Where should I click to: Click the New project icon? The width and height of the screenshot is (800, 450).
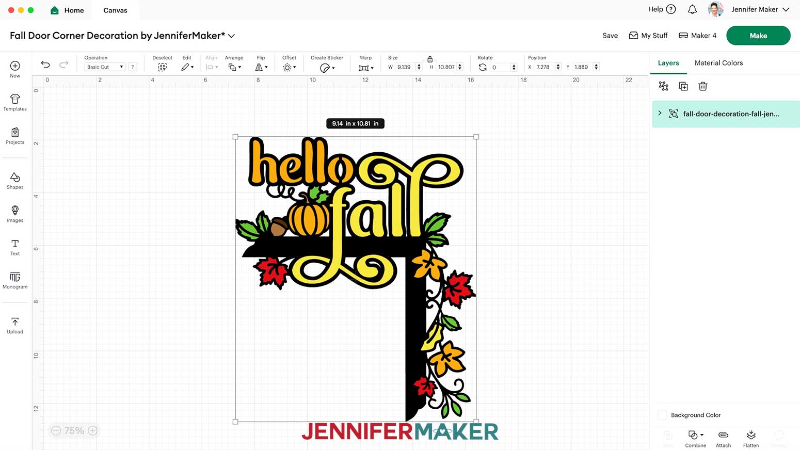pyautogui.click(x=15, y=66)
